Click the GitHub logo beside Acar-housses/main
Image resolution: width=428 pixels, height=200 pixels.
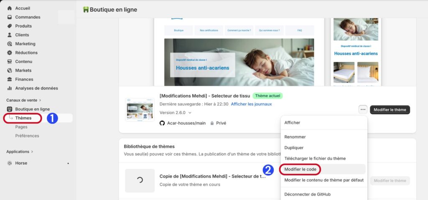(x=162, y=123)
